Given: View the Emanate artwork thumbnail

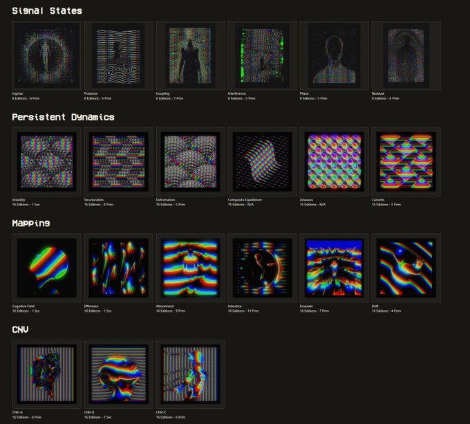Looking at the screenshot, I should click(335, 268).
